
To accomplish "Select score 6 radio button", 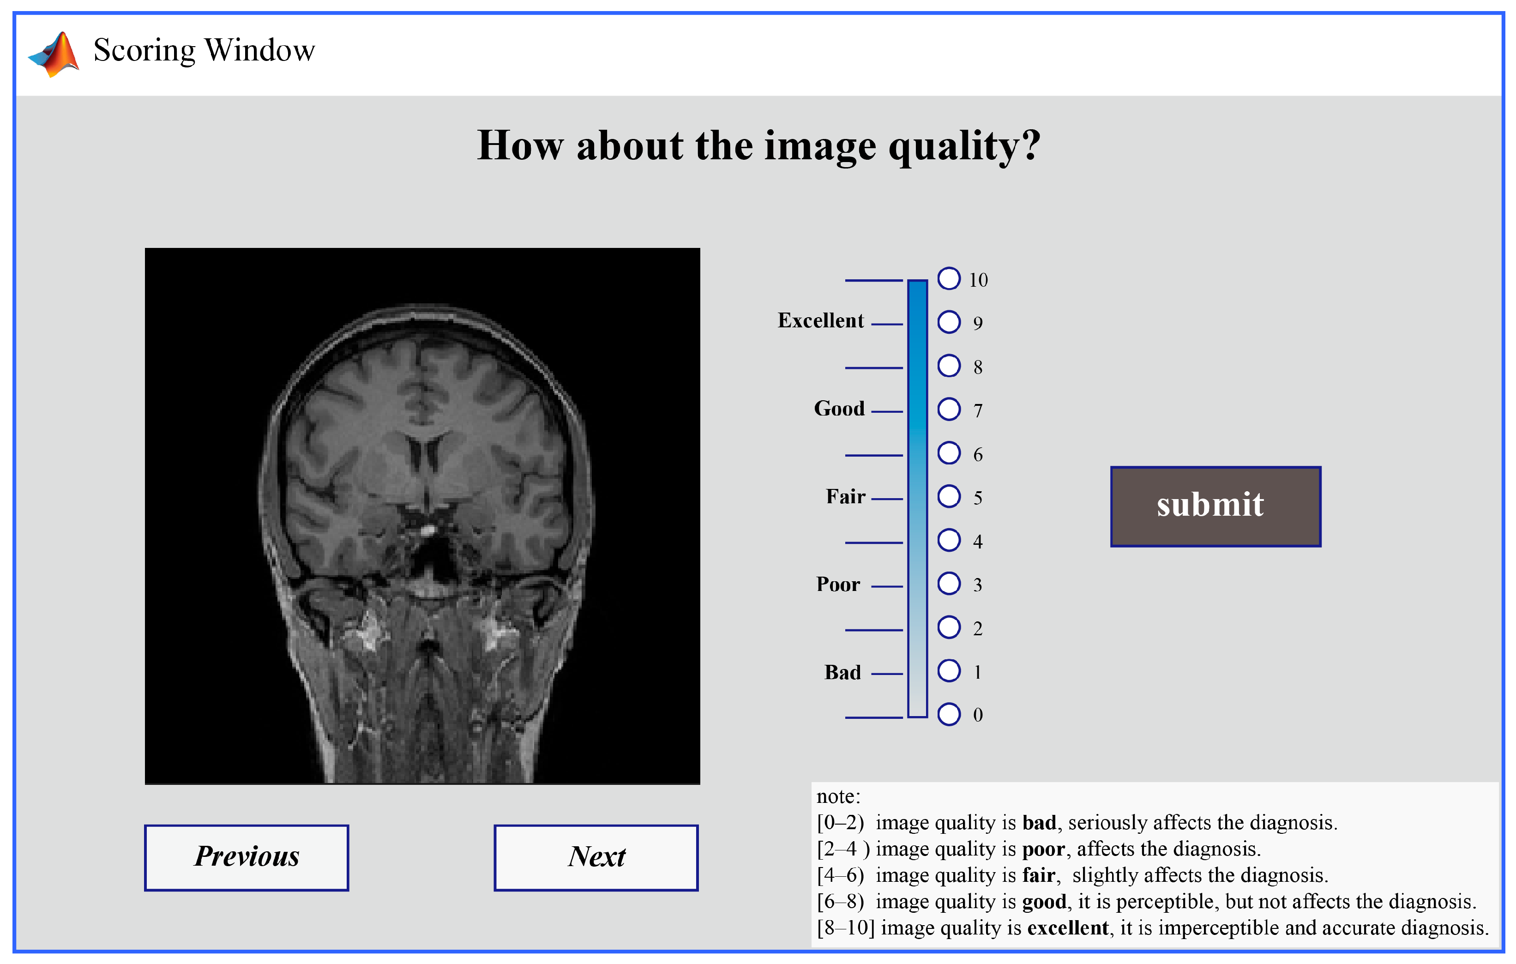I will (949, 453).
